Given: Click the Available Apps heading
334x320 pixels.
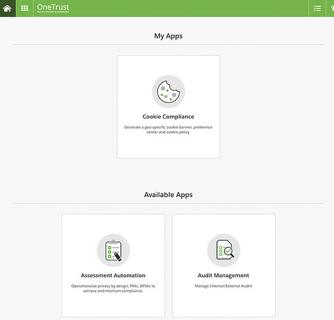Looking at the screenshot, I should click(168, 195).
